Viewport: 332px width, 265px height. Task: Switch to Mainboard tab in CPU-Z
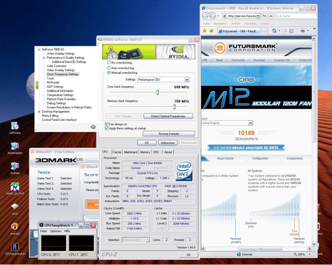pos(131,152)
